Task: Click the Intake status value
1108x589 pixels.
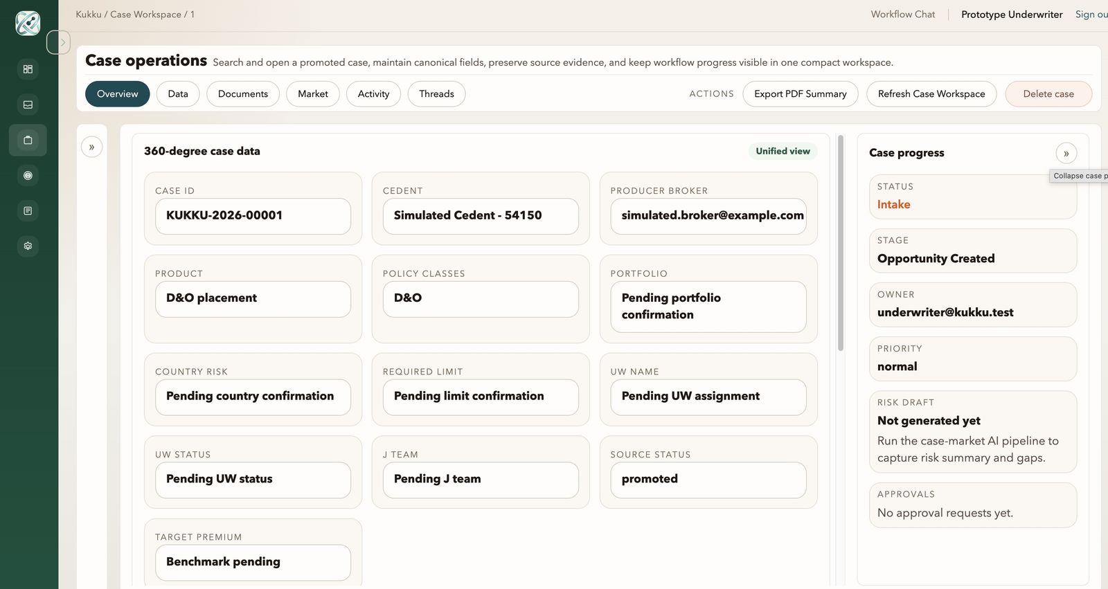Action: click(893, 205)
